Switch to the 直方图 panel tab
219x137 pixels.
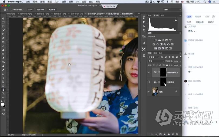pyautogui.click(x=156, y=15)
